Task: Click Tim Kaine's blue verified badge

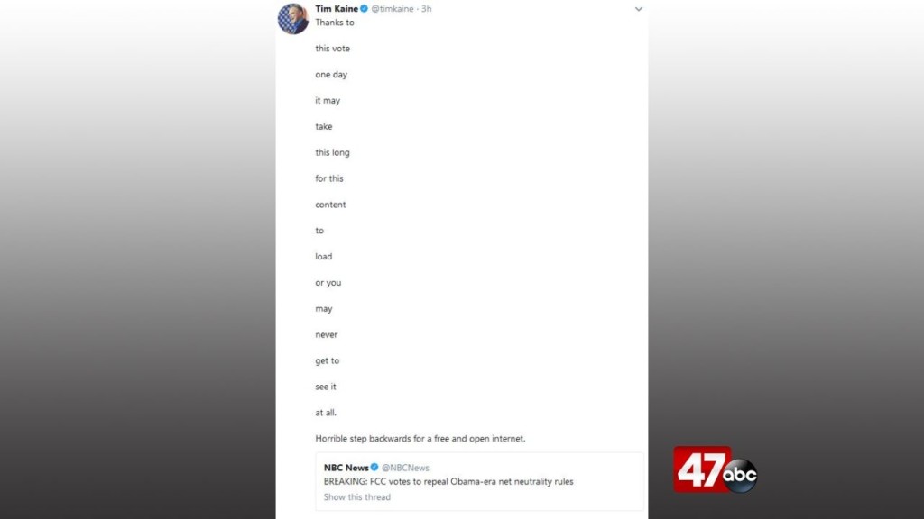Action: [365, 9]
